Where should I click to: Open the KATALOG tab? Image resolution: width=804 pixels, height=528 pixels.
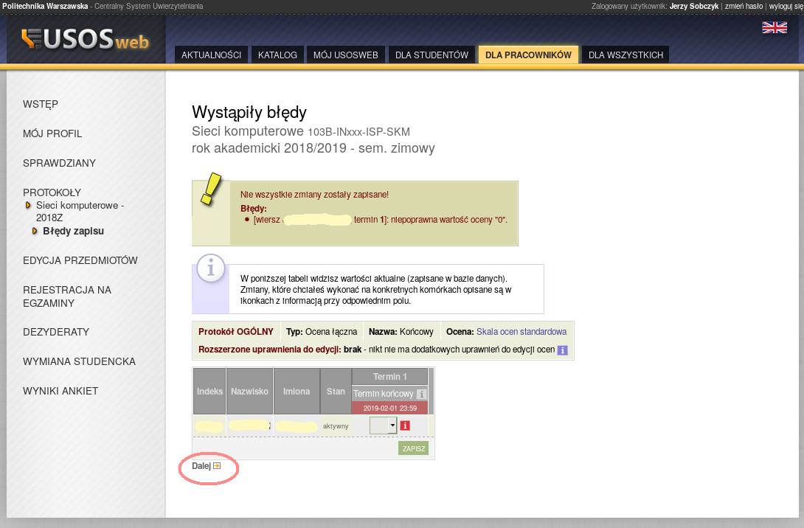click(x=277, y=55)
